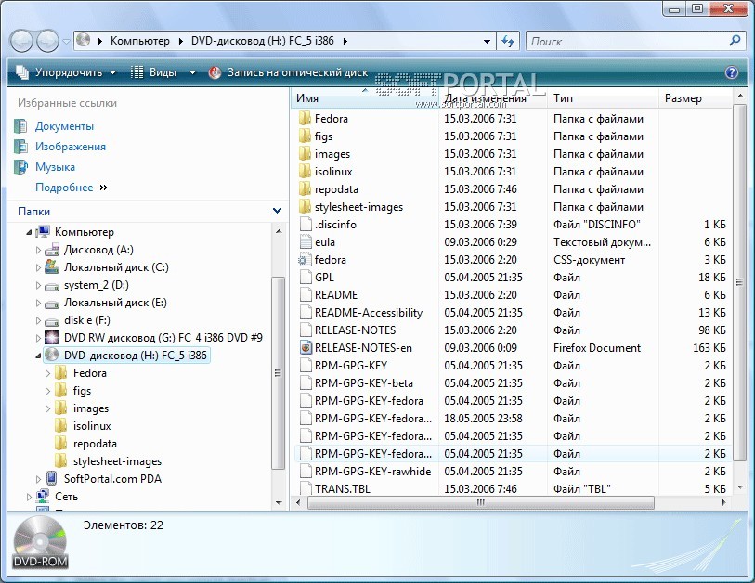Expand the system_2 (D:) tree node
Screen dimensions: 755x583
coord(38,286)
